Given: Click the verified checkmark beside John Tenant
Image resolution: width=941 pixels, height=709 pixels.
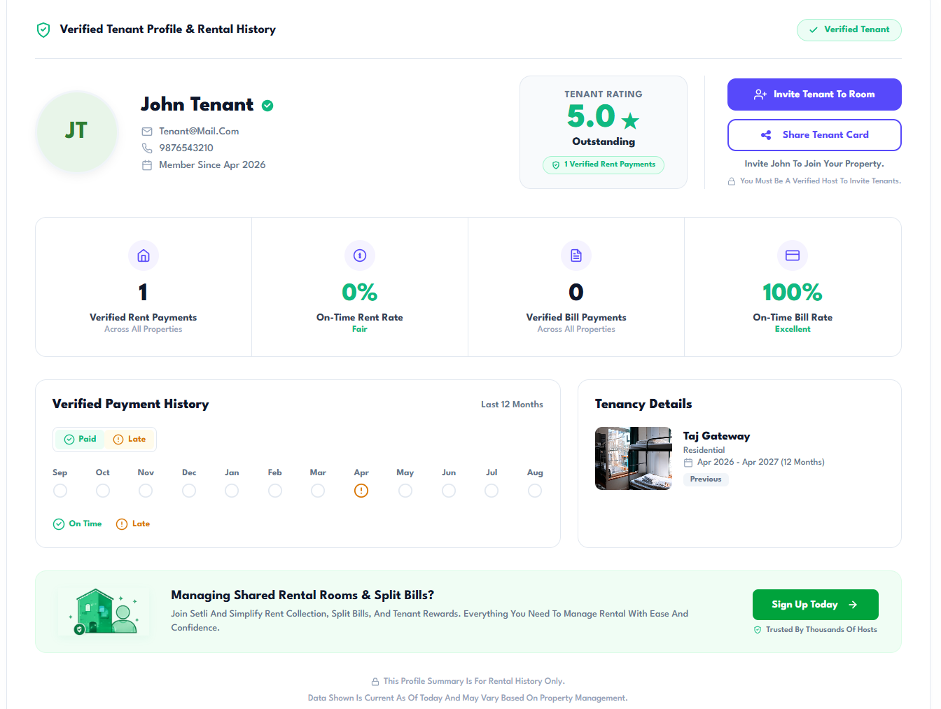Looking at the screenshot, I should (267, 106).
